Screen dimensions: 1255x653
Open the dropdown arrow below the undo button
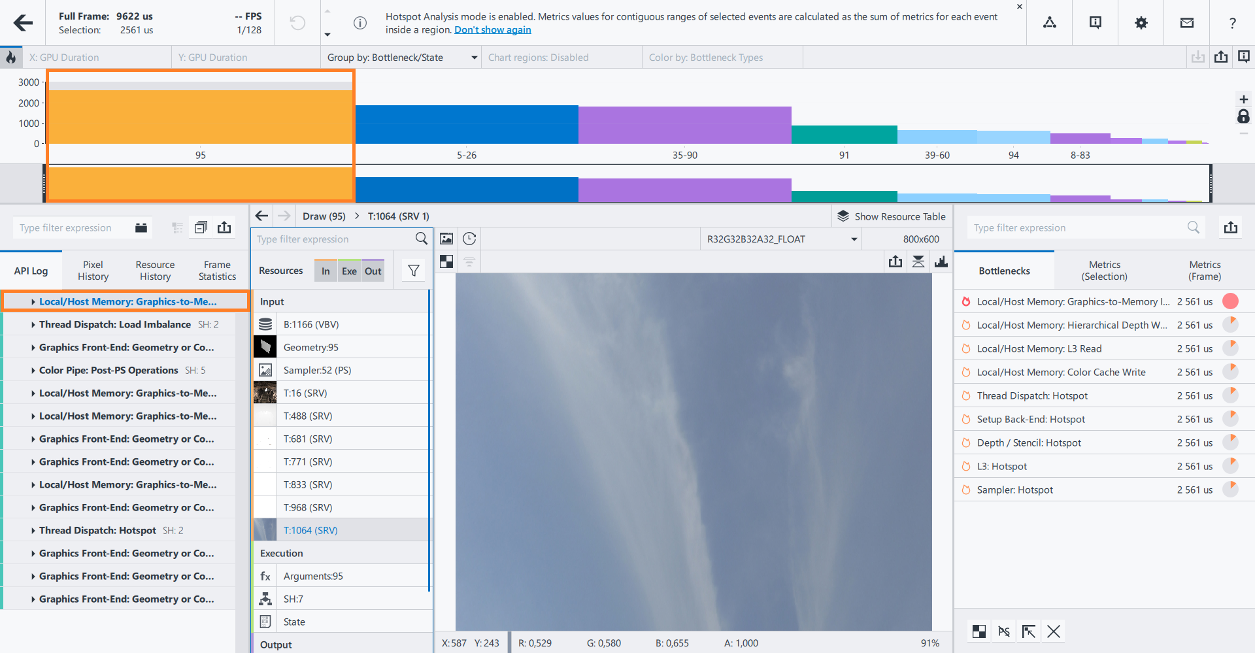click(x=327, y=35)
